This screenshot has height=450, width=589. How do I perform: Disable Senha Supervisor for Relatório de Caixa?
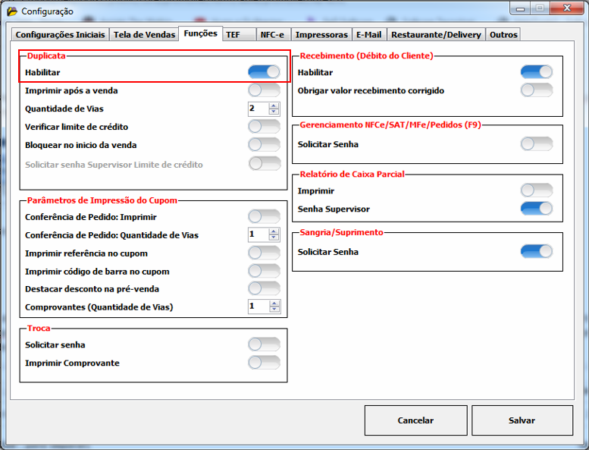536,209
